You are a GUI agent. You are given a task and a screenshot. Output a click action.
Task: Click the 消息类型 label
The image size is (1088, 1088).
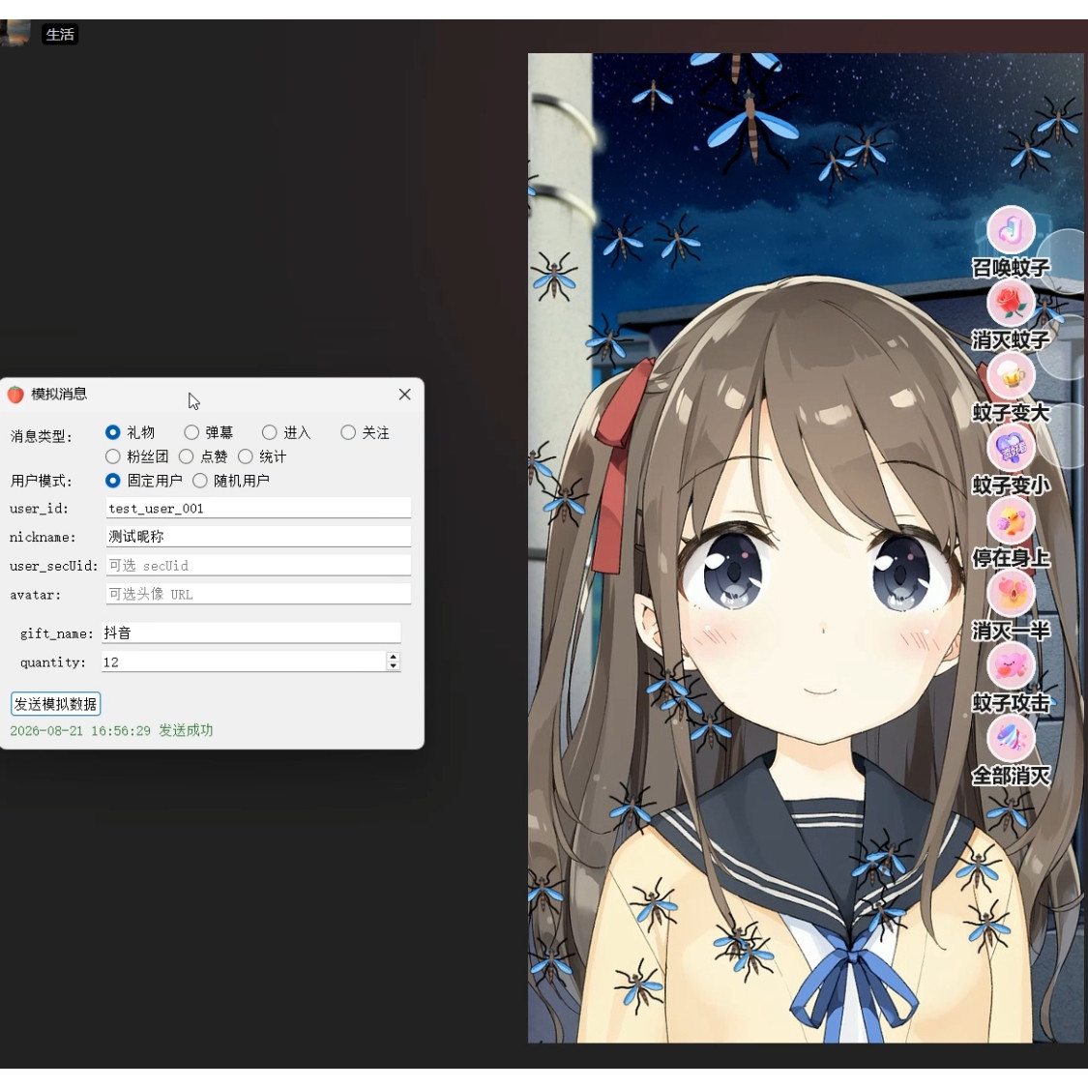[41, 436]
